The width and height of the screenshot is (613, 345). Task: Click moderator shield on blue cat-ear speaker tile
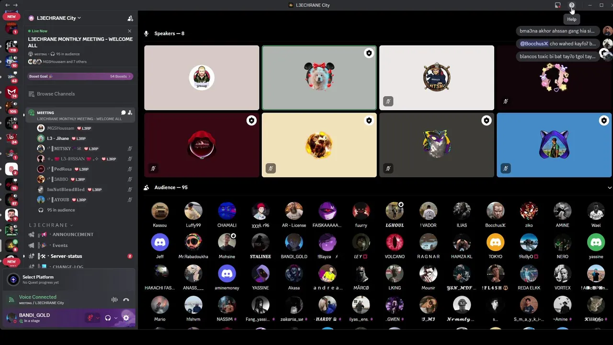604,121
